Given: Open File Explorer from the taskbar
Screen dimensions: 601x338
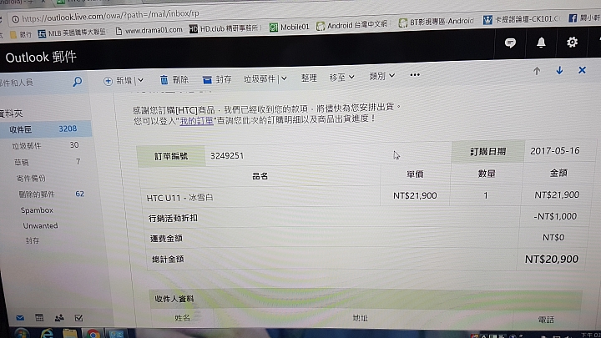Looking at the screenshot, I should pos(70,333).
